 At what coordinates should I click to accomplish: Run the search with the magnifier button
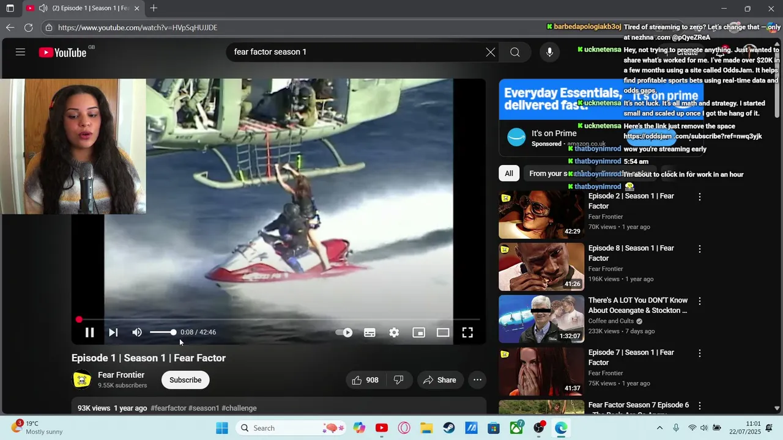click(x=515, y=52)
